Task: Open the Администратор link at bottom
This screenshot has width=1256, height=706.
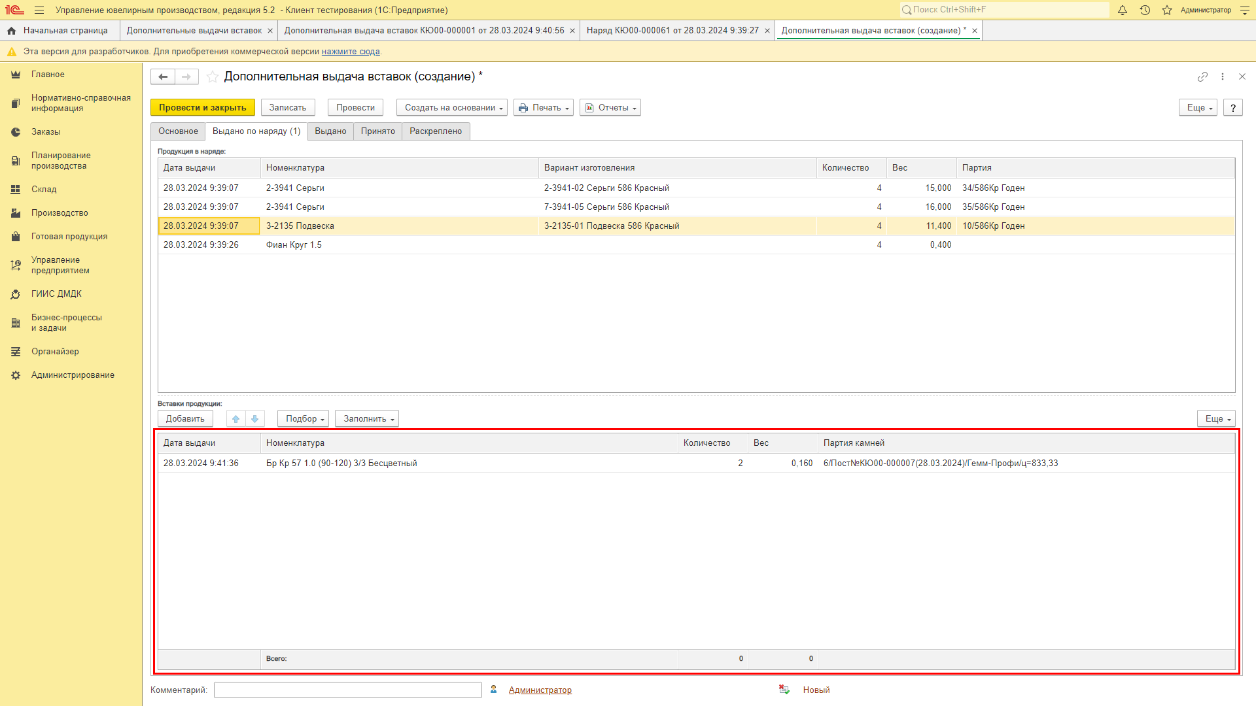Action: click(540, 690)
